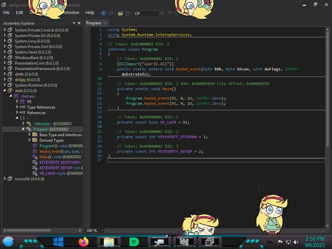332x249 pixels.
Task: Expand System.Linq assembly node
Action: point(5,41)
